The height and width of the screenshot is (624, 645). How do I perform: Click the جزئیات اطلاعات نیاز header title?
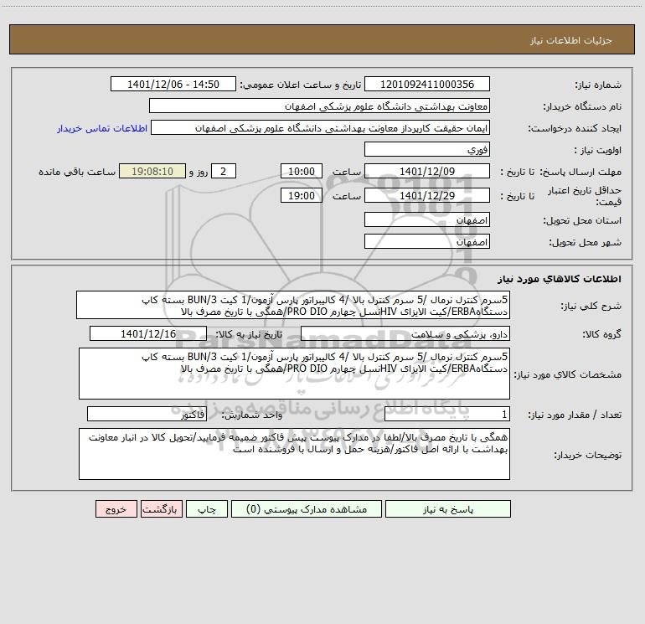[x=571, y=40]
